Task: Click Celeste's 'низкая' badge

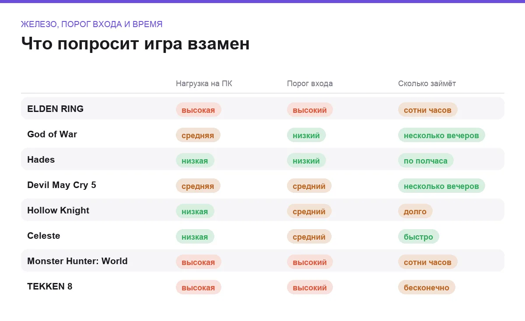Action: (x=195, y=237)
